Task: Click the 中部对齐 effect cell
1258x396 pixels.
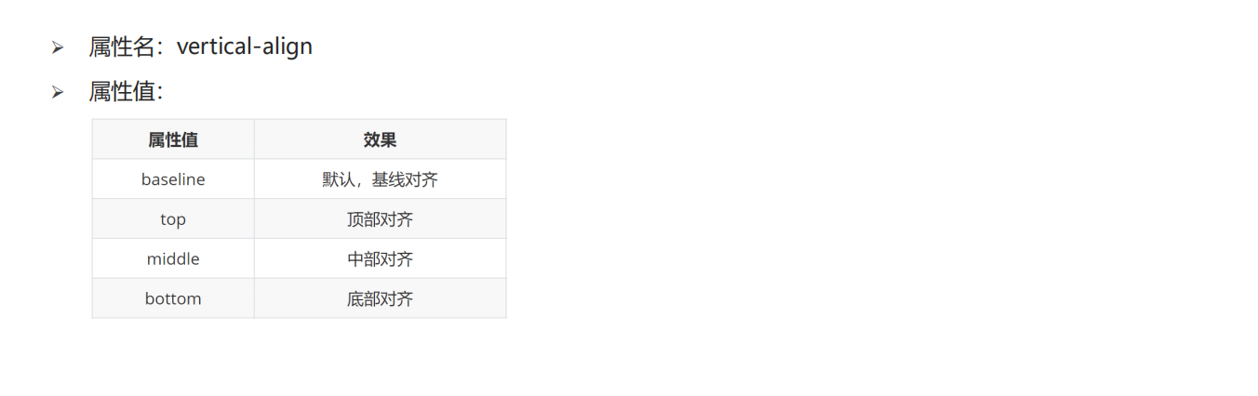Action: pos(380,258)
